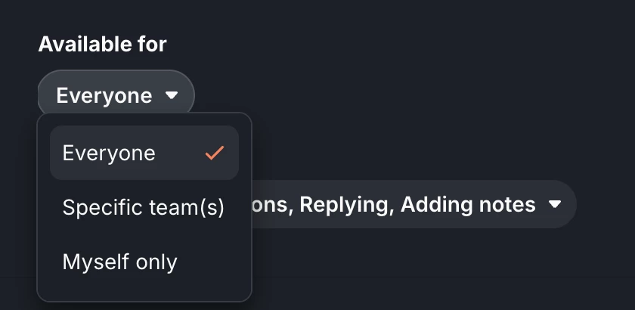Choose the Specific team(s) option
The image size is (635, 310).
click(x=144, y=208)
